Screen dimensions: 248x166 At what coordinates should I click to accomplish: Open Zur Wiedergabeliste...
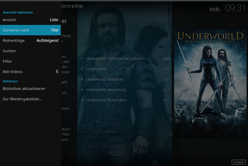click(30, 99)
